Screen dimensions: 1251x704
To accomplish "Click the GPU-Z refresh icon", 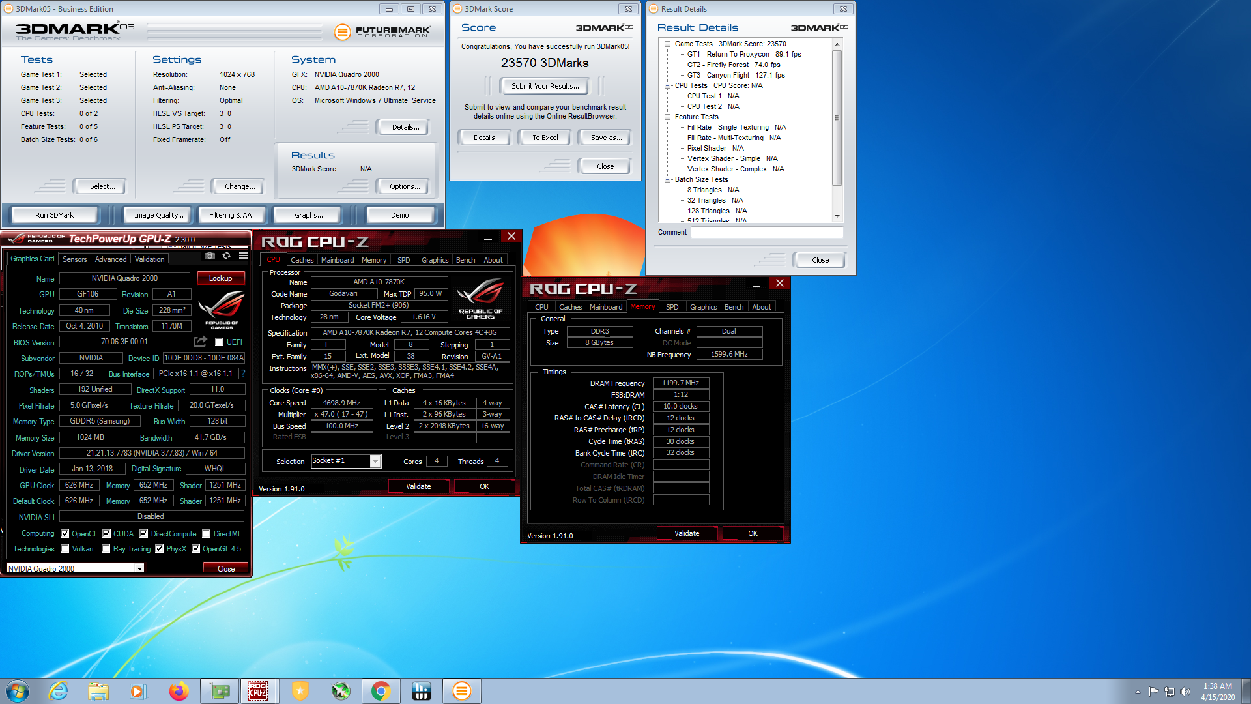I will (227, 256).
